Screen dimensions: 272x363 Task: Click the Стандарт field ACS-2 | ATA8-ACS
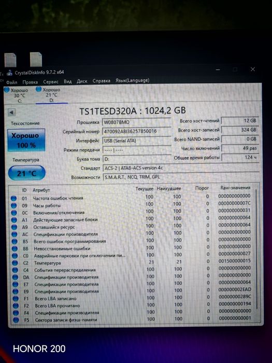[181, 168]
